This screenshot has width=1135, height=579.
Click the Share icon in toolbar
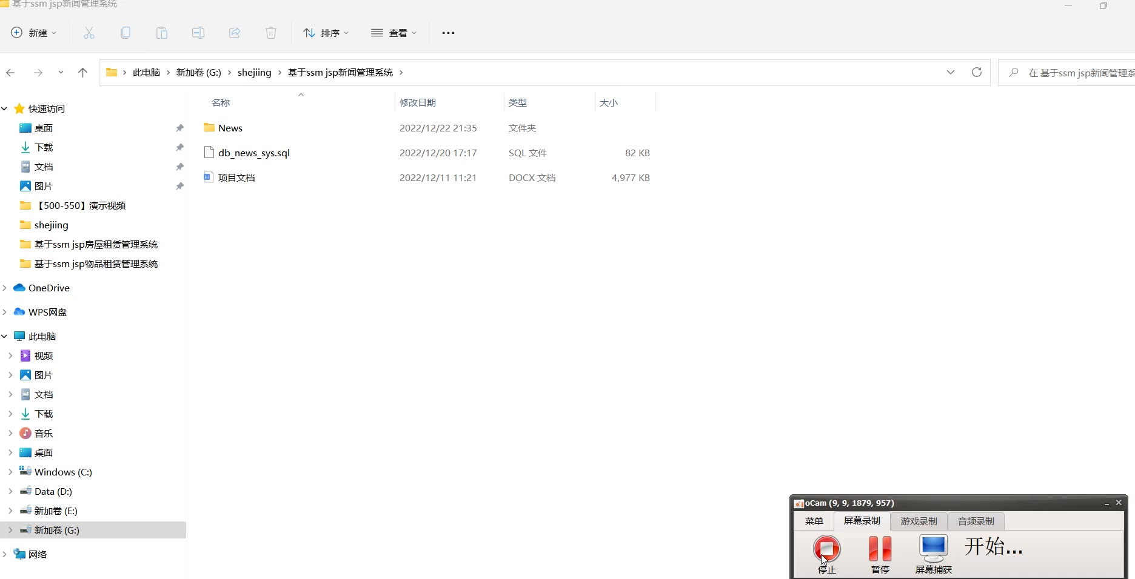coord(235,33)
